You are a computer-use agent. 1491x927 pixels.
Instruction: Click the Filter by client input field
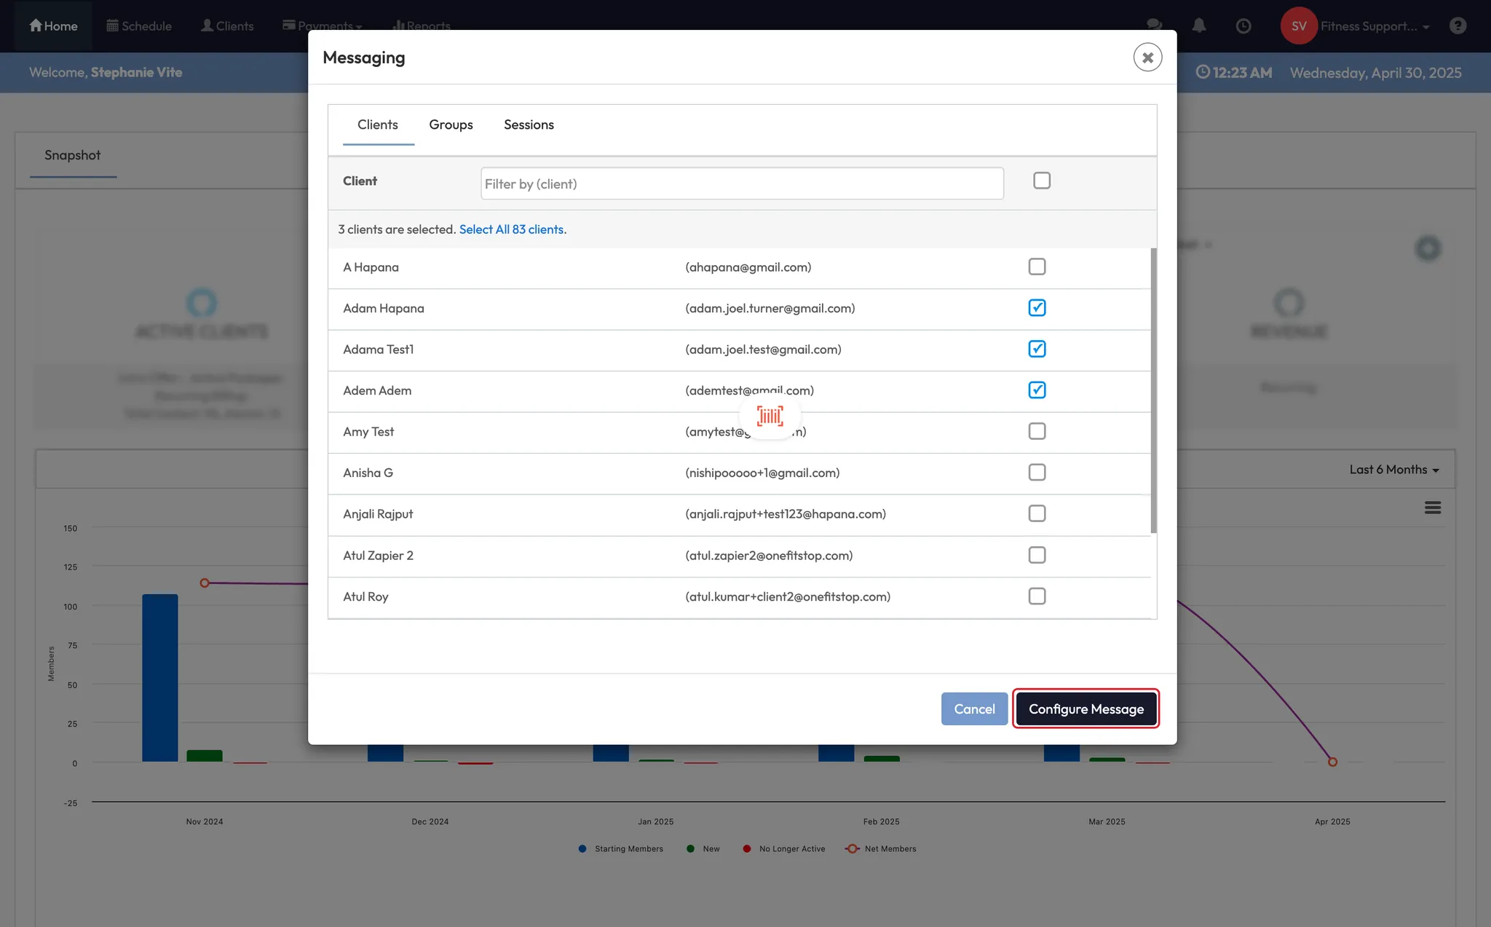tap(742, 184)
